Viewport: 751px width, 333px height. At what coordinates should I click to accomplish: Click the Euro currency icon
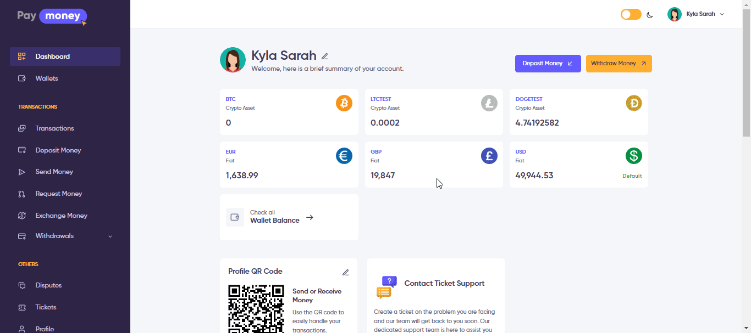[x=344, y=156]
